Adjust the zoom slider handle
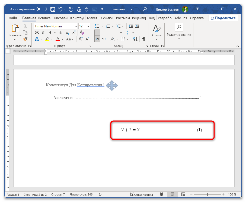 207,194
